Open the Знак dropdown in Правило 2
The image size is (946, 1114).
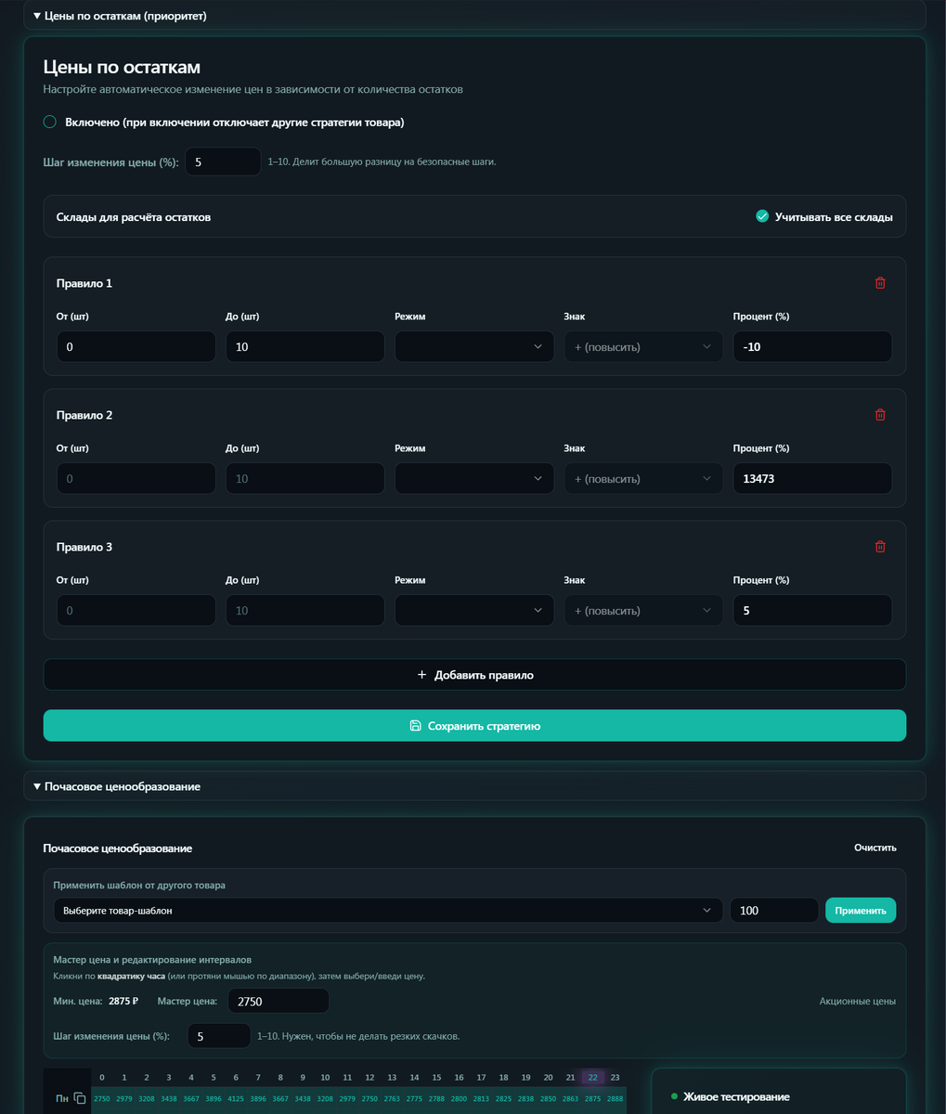(x=642, y=478)
